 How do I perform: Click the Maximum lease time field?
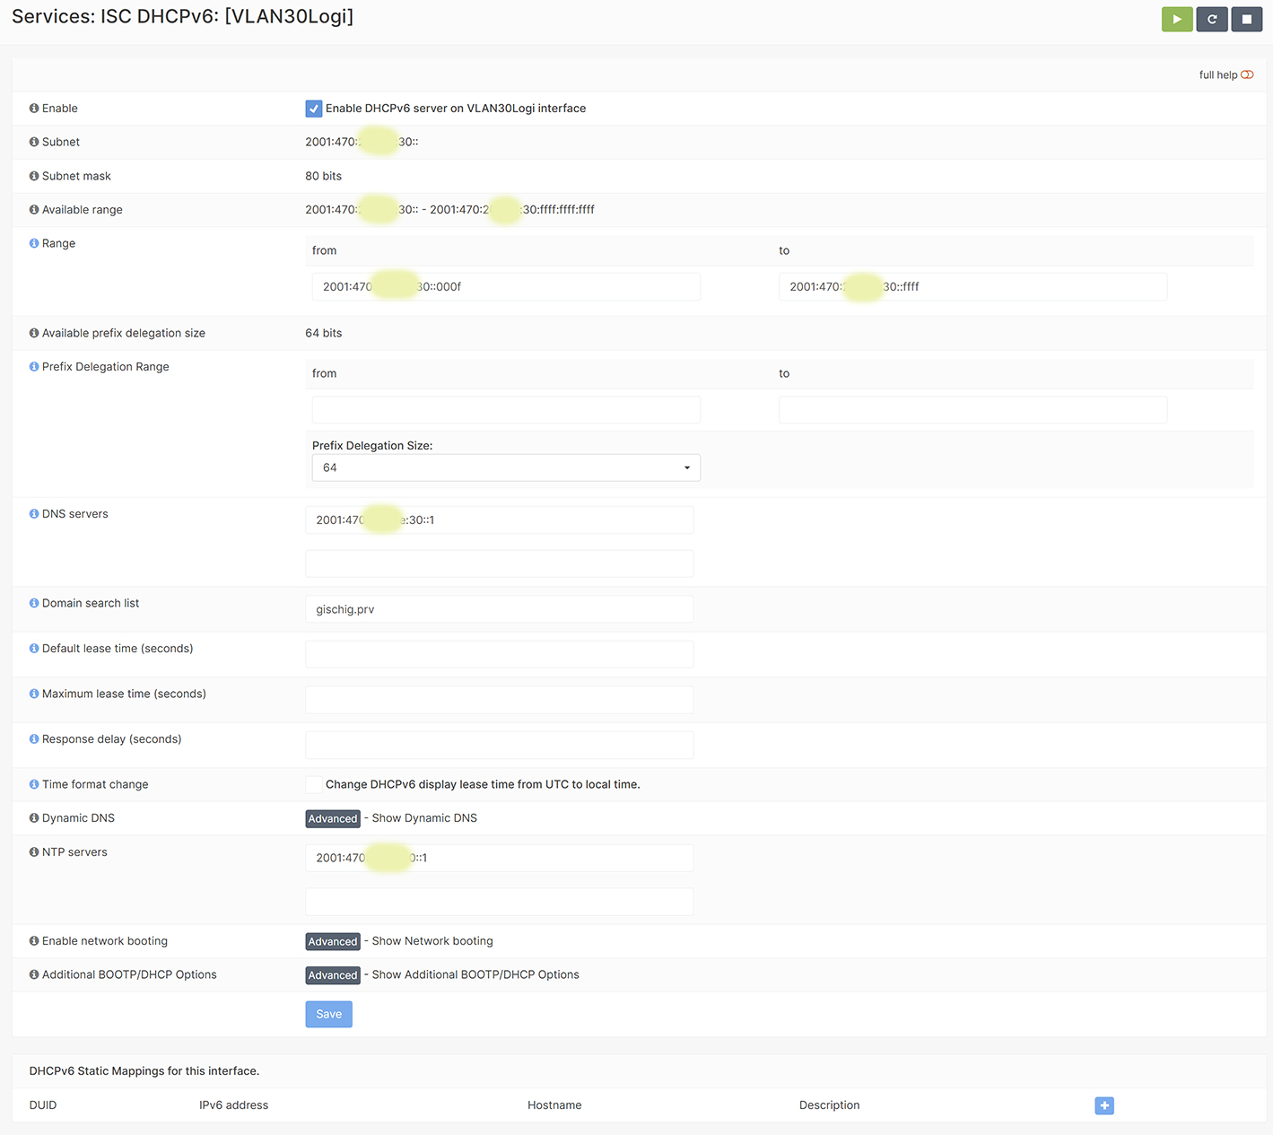pos(500,700)
